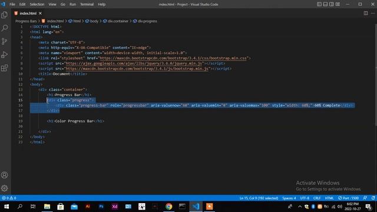The image size is (377, 212).
Task: Open the volume control in system tray
Action: [339, 207]
